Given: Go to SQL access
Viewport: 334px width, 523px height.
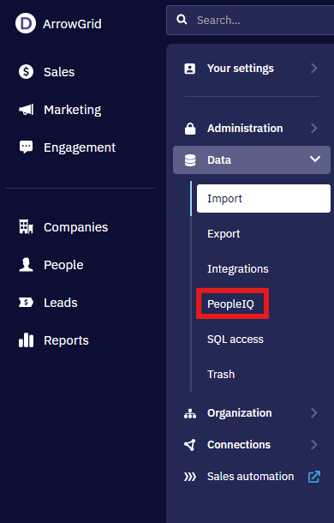Looking at the screenshot, I should point(236,340).
